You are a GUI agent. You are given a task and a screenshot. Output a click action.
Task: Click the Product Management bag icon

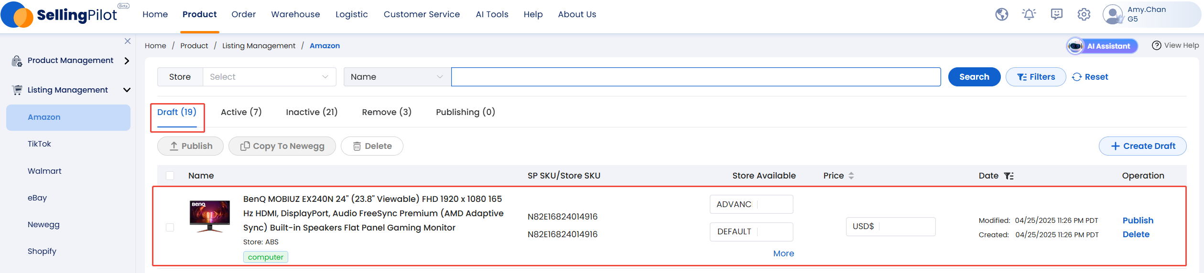click(17, 61)
